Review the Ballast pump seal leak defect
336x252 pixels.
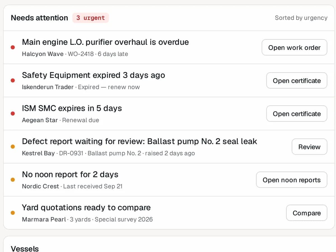click(x=309, y=146)
